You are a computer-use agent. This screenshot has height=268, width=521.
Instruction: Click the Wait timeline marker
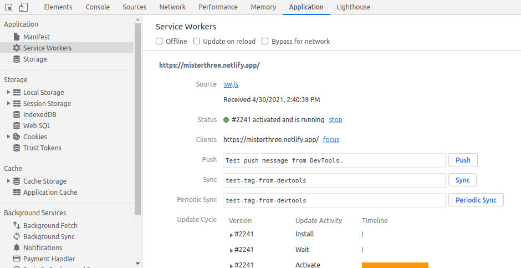[362, 249]
